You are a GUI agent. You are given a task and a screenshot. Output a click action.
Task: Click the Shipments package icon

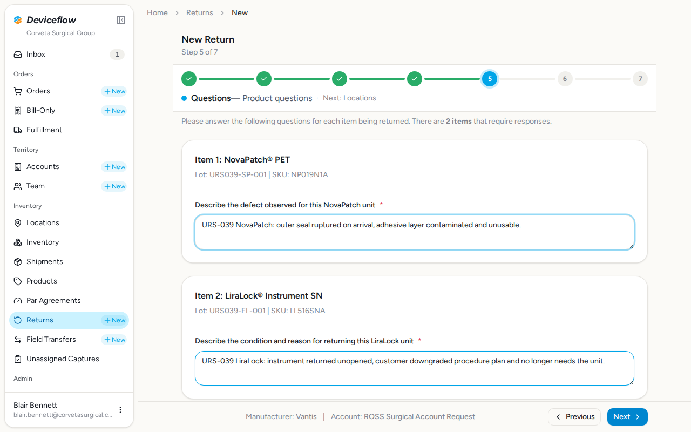18,262
